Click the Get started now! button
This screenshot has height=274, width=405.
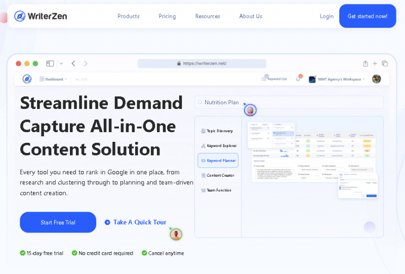tap(367, 16)
